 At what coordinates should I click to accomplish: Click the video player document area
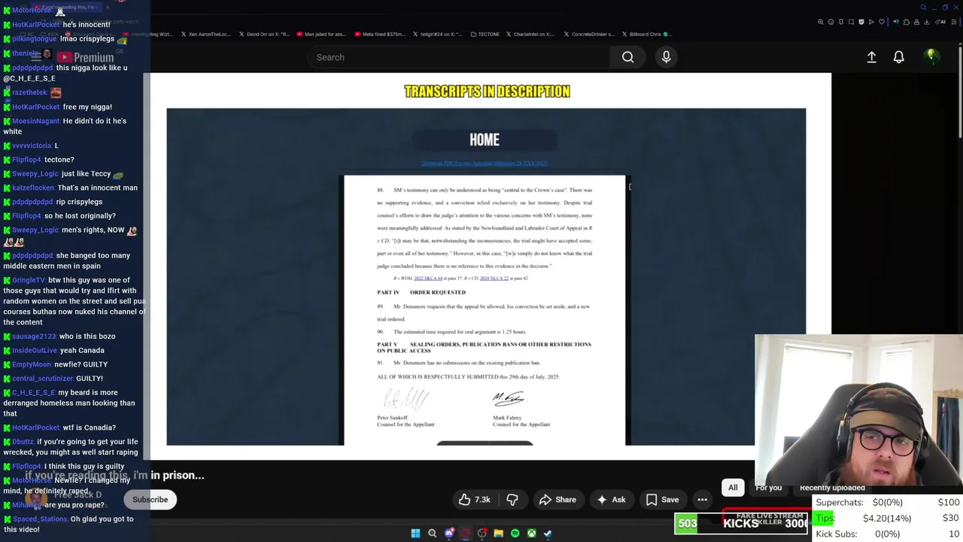pos(485,310)
